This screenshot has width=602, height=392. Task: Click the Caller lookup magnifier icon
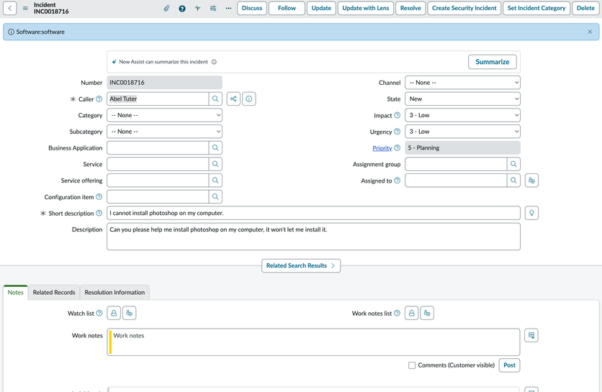pos(215,99)
